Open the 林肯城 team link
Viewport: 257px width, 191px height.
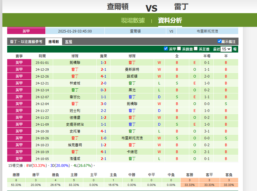75,83
